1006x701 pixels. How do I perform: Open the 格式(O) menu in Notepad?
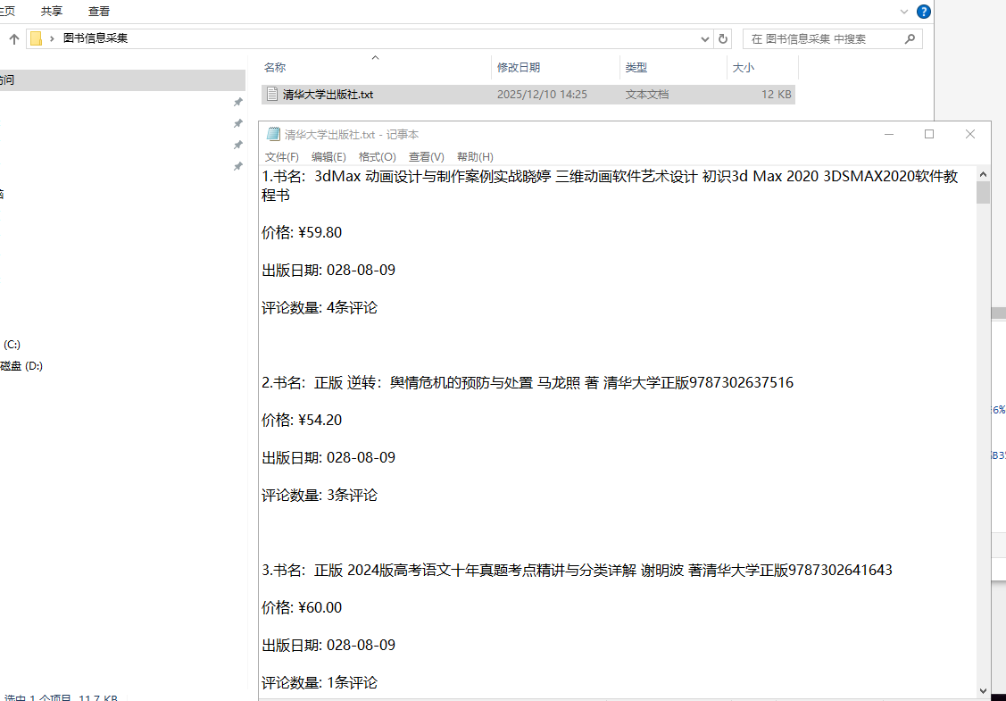point(378,156)
